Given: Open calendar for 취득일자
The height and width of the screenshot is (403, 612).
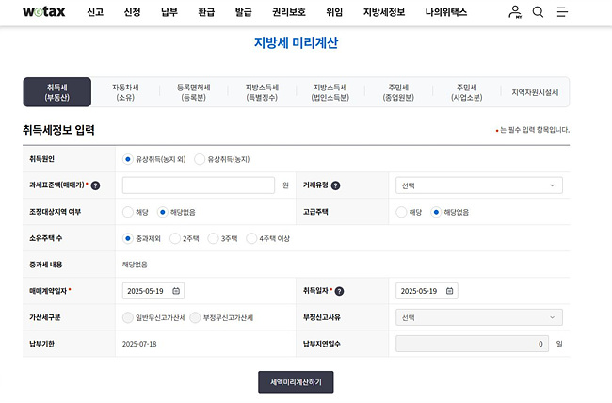Looking at the screenshot, I should pyautogui.click(x=450, y=291).
